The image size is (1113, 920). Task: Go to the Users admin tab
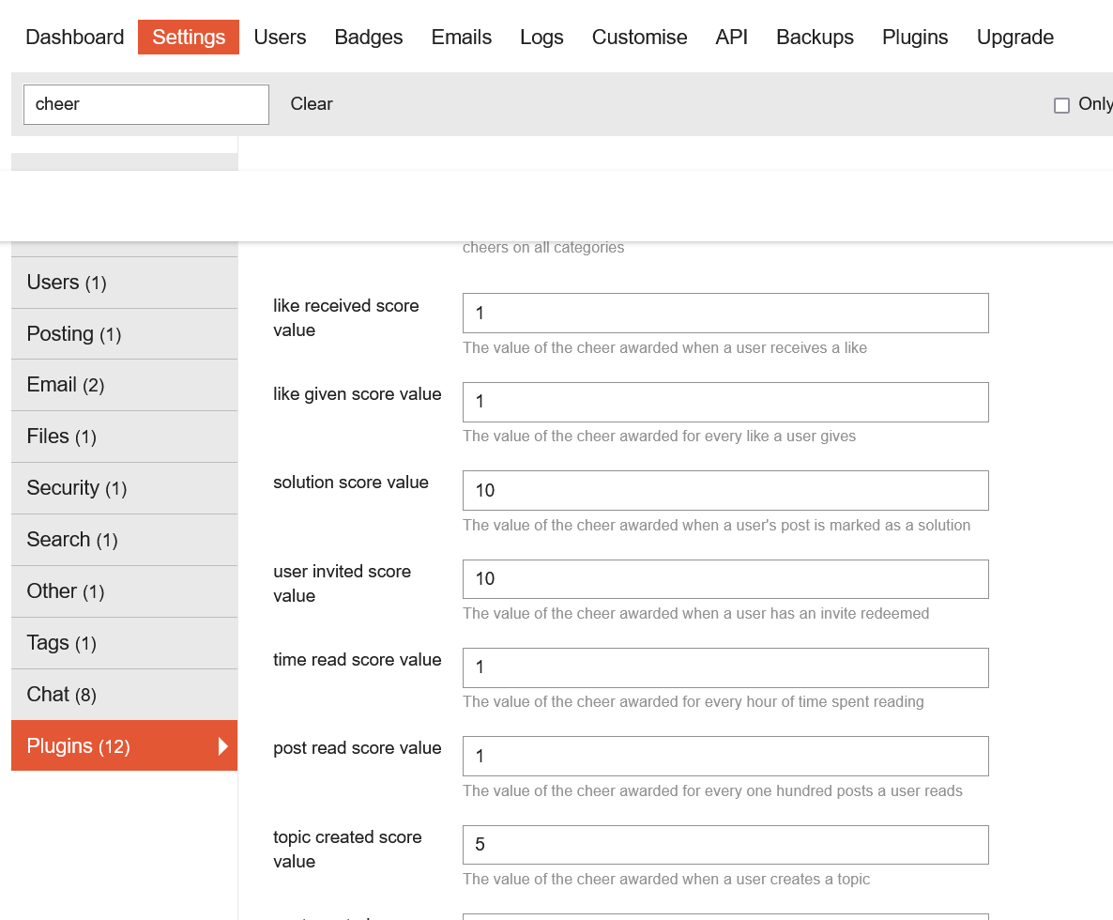point(280,37)
